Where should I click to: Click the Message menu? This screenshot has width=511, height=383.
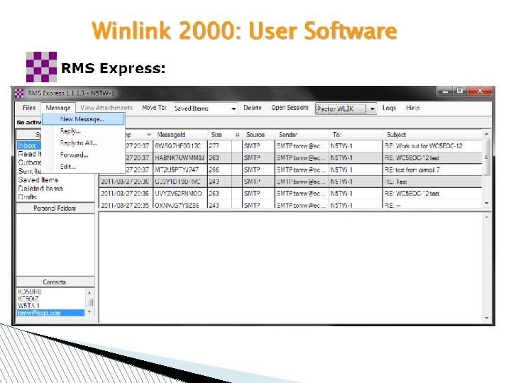pos(58,108)
